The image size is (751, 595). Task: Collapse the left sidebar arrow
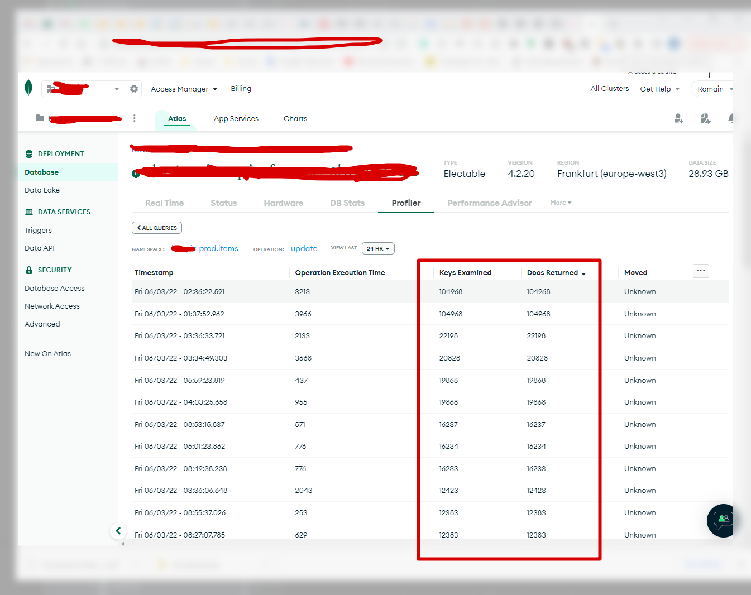pyautogui.click(x=118, y=531)
